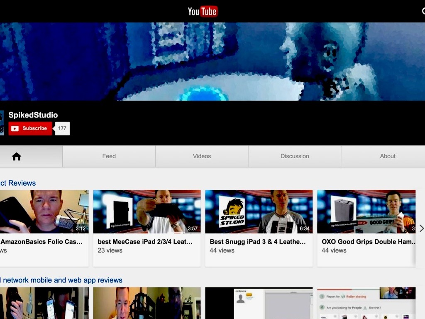
Task: Open search with the magnifier icon
Action: (423, 11)
